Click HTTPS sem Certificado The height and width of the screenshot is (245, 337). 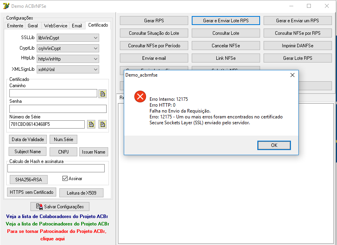click(x=32, y=192)
